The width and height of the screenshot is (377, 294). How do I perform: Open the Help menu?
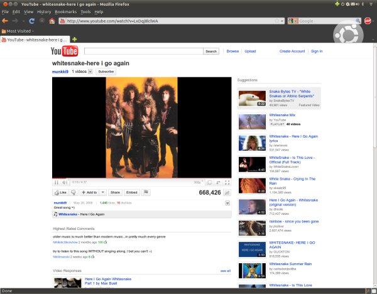(x=99, y=12)
